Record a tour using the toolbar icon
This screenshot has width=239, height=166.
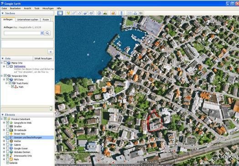(x=91, y=13)
